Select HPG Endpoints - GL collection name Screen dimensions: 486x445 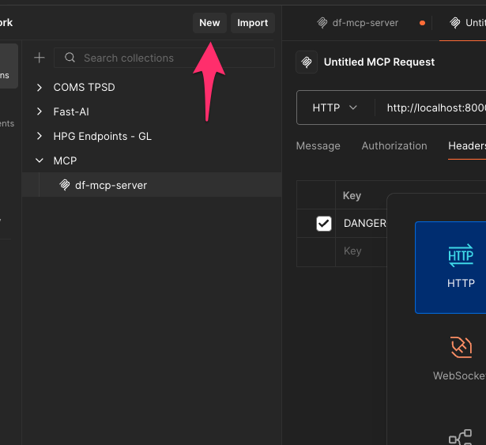point(102,136)
